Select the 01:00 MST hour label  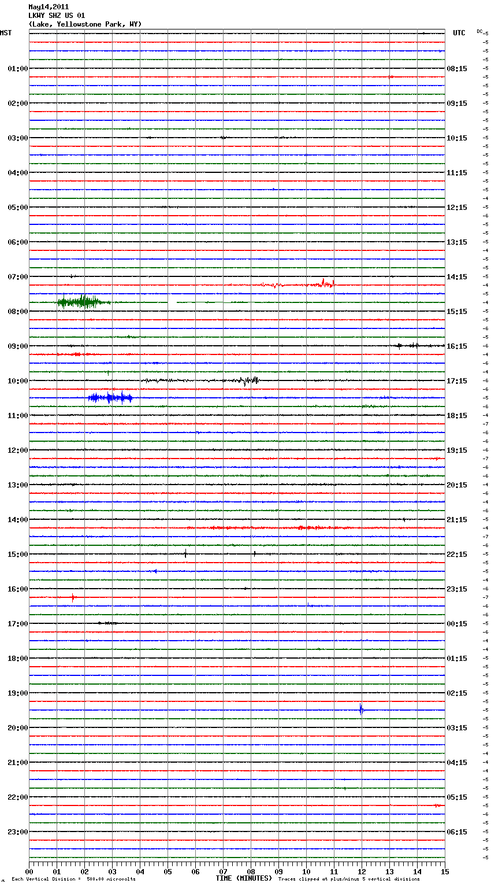pos(18,69)
